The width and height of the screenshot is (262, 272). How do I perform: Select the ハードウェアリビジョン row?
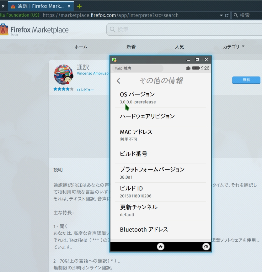161,117
